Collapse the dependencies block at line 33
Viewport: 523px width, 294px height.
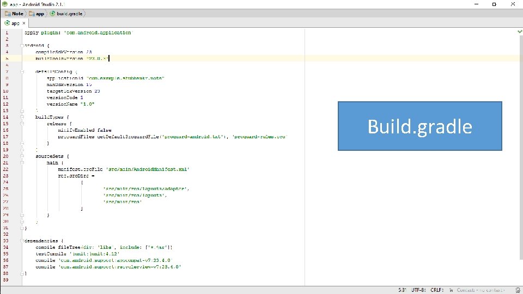(22, 241)
